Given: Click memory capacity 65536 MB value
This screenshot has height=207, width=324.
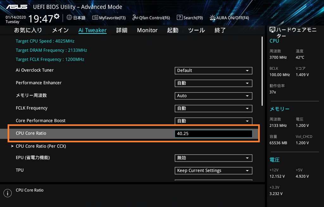Looking at the screenshot, I should [x=278, y=143].
